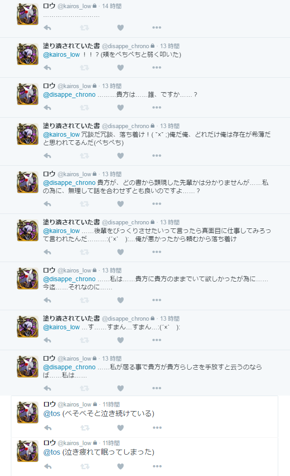Screen dimensions: 290x476
Task: Open @disappe_chrono mention in 貴方は……誰 tweet
Action: point(69,95)
